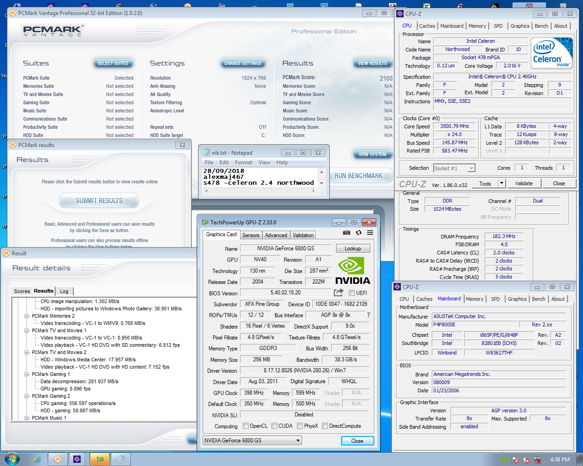Screen dimensions: 583x466
Task: Open GPU-Z hamburger menu icon
Action: (370, 233)
